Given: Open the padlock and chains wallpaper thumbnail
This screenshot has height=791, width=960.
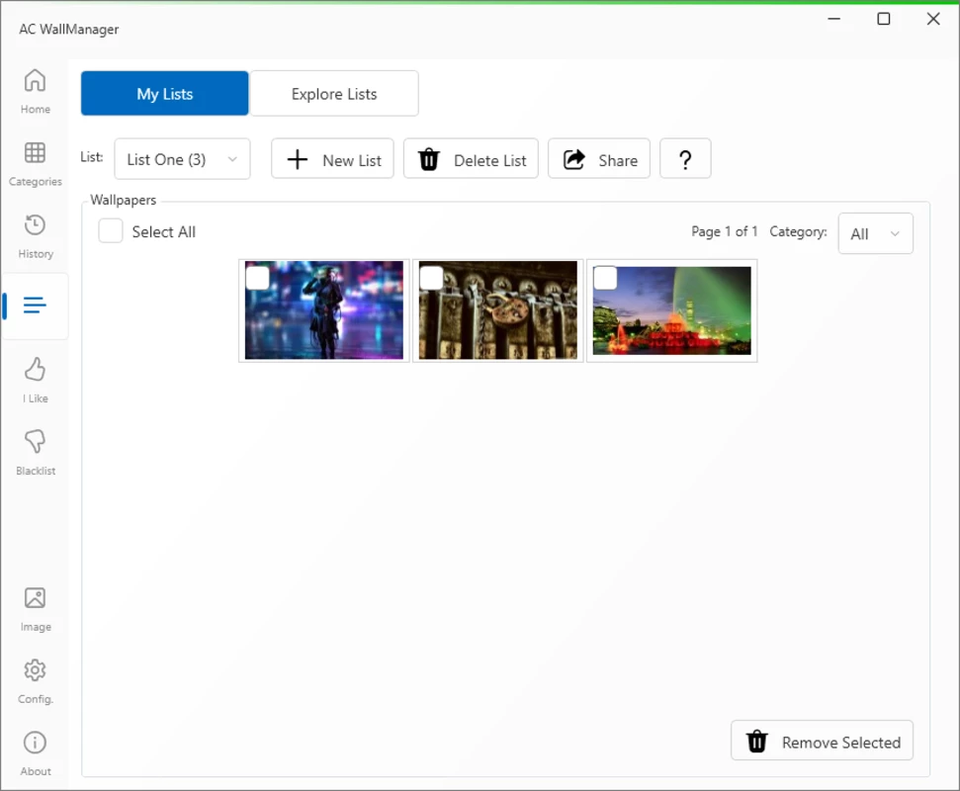Looking at the screenshot, I should (x=497, y=310).
